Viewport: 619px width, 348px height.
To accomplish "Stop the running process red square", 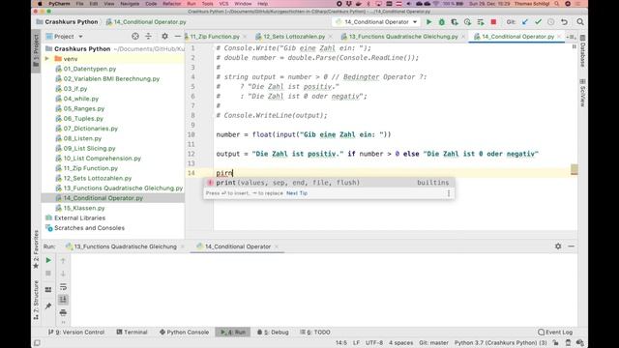I will coord(493,22).
